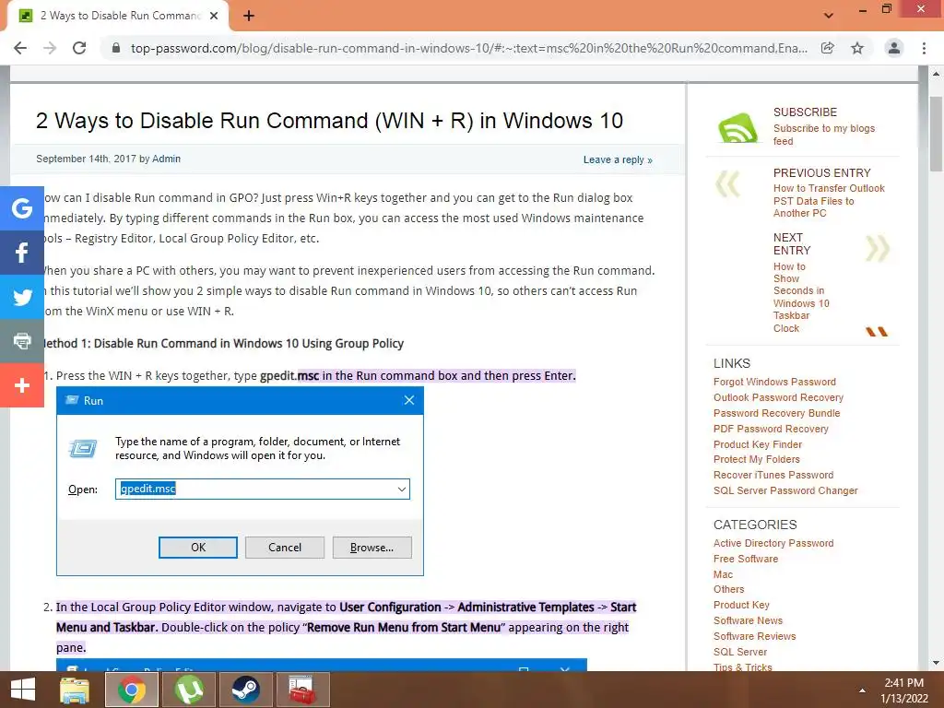Open 'How to Show Seconds in Windows 10 Taskbar Clock'
This screenshot has height=708, width=944.
(801, 298)
